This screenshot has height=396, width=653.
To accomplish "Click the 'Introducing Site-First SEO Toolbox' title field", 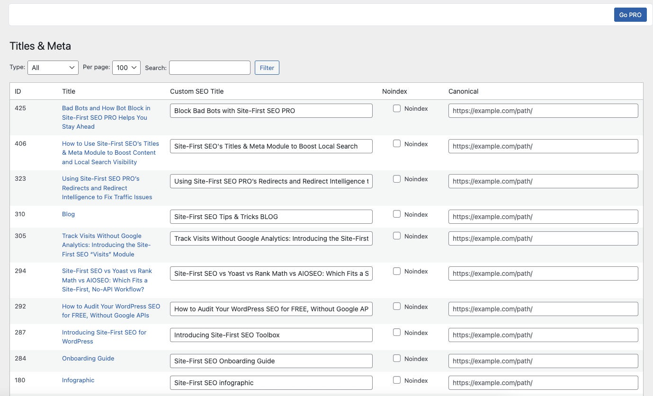I will [271, 335].
